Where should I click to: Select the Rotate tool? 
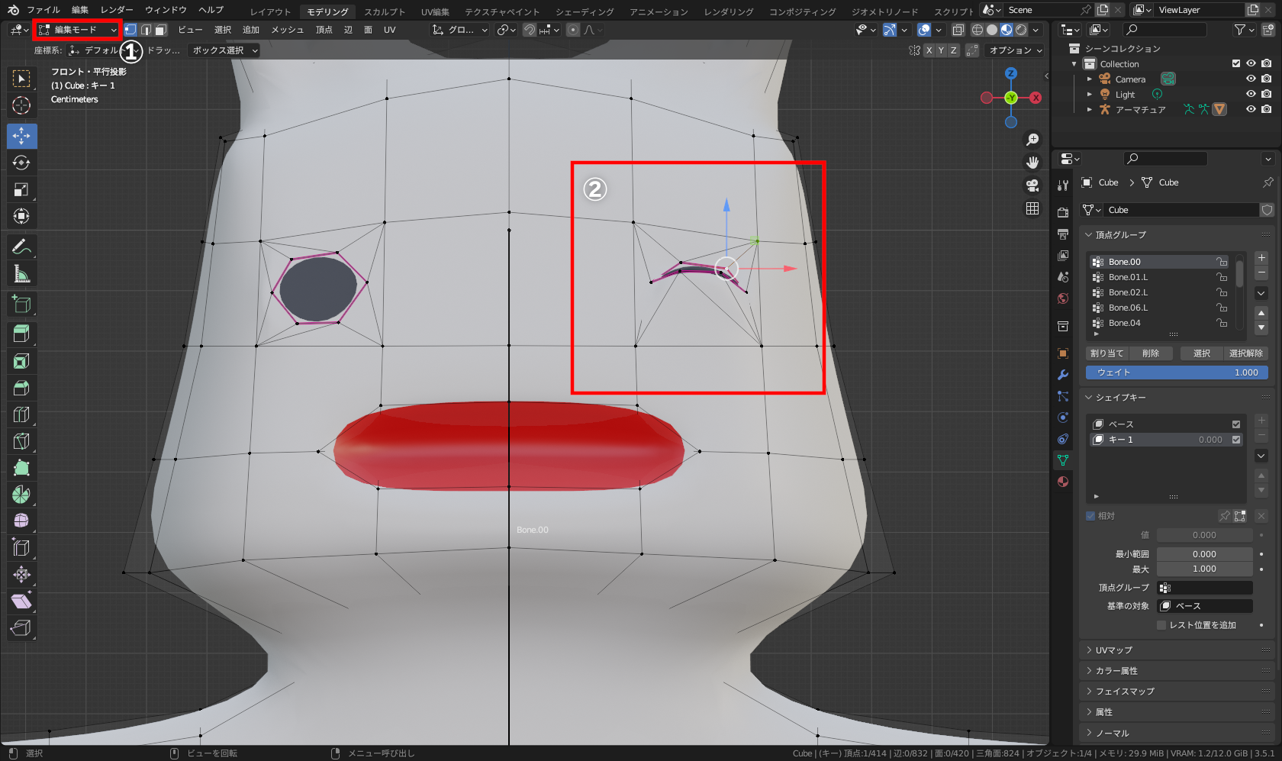tap(21, 163)
